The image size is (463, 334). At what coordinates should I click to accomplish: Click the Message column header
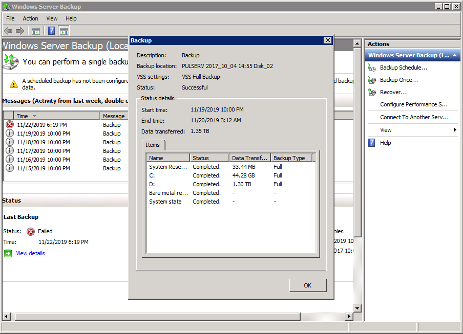[x=114, y=116]
